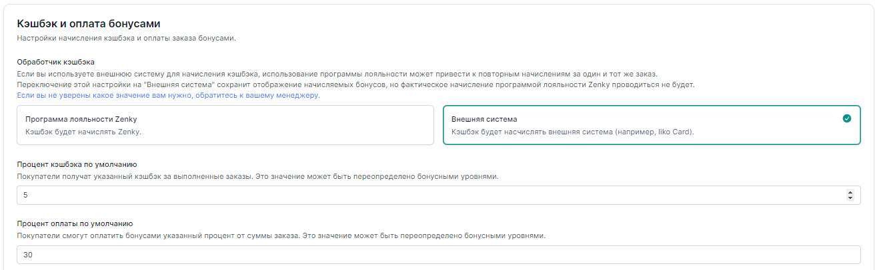Increase default cashback percent with up arrow
The height and width of the screenshot is (270, 881).
(x=850, y=192)
